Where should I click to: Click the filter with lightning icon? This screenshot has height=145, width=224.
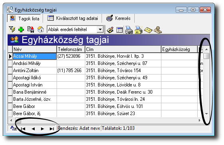coord(12,29)
